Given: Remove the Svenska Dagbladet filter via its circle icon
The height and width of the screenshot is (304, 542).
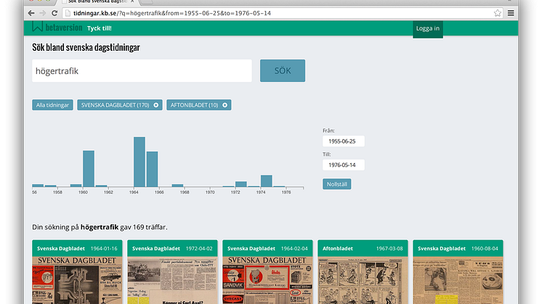Looking at the screenshot, I should (x=156, y=105).
